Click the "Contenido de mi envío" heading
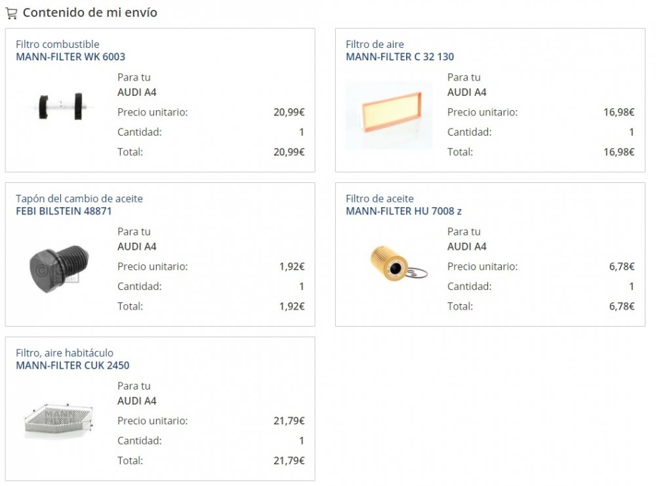 coord(90,12)
